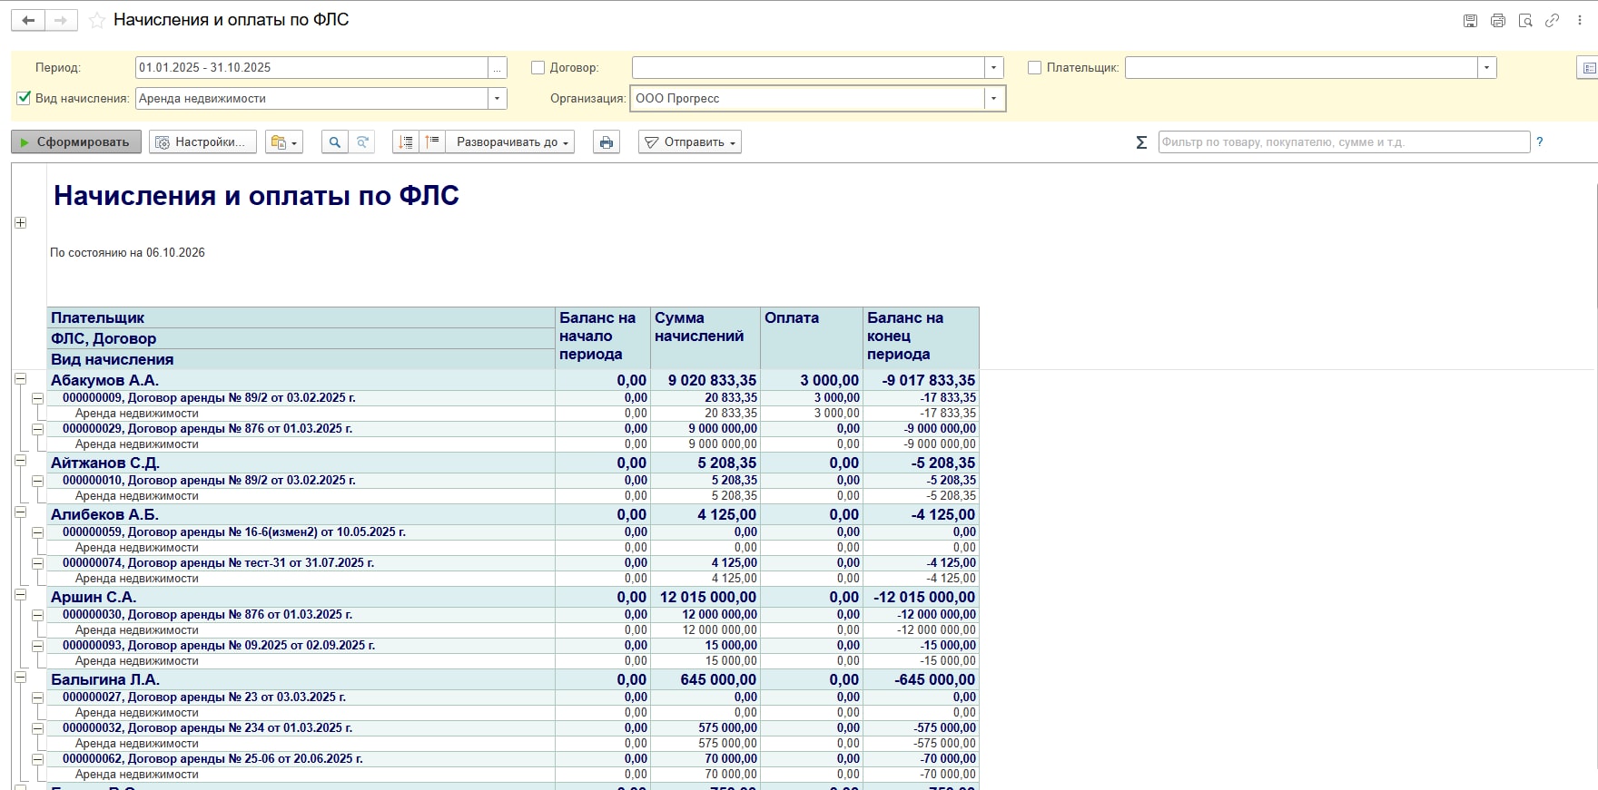Click the find-next icon beside the magnifier
1598x790 pixels.
tap(362, 142)
